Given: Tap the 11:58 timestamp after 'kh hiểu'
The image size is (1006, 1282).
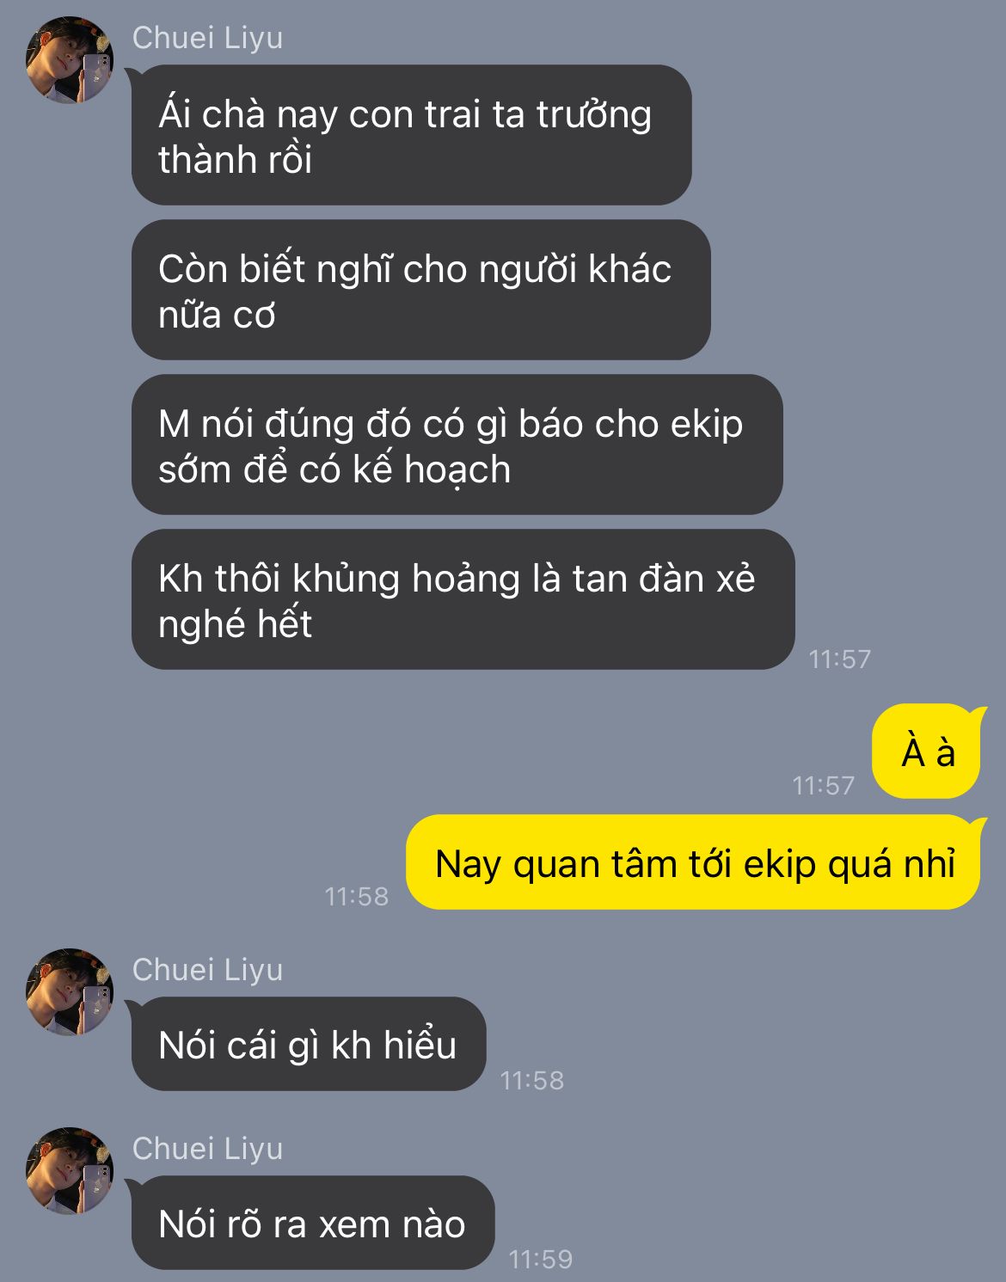Looking at the screenshot, I should point(531,1080).
